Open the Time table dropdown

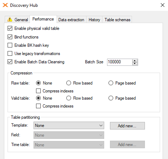click(69, 145)
